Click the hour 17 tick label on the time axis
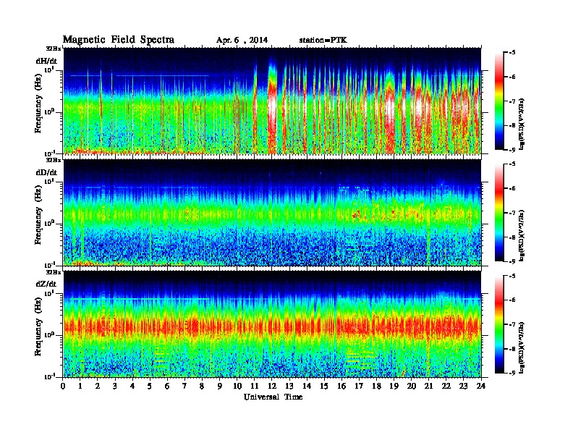 pos(359,387)
